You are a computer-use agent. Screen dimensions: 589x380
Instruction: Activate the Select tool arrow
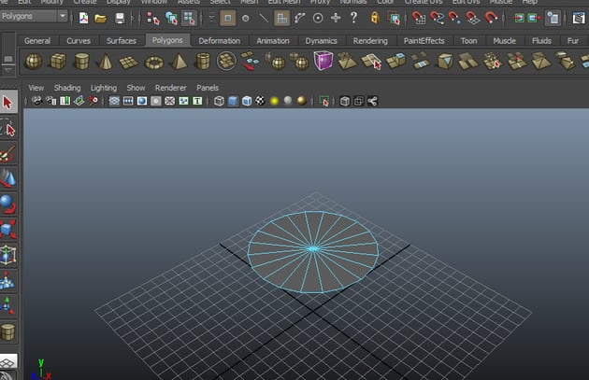[x=8, y=102]
